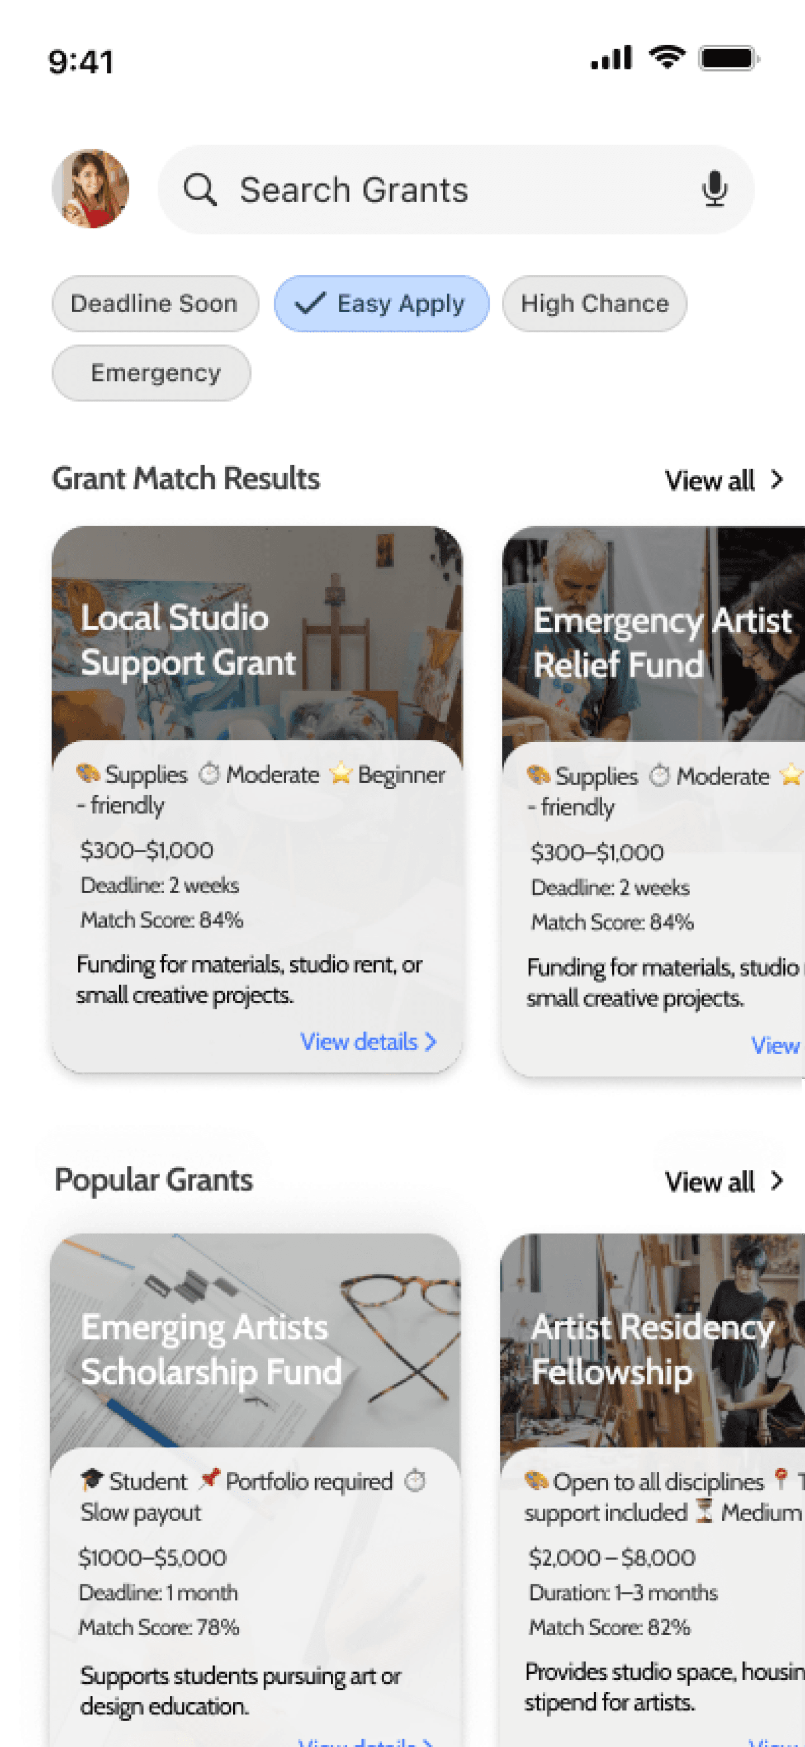Toggle the Emergency filter chip
This screenshot has height=1747, width=805.
[151, 373]
